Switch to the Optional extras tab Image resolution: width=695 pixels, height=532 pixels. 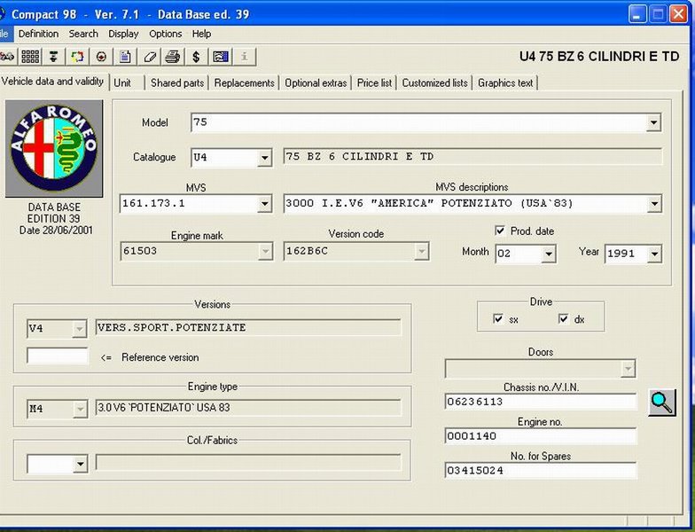316,83
